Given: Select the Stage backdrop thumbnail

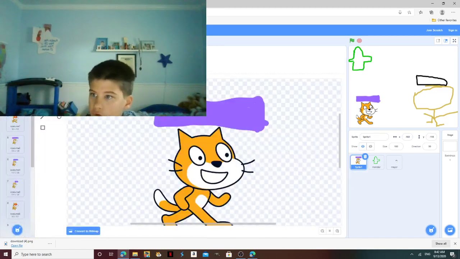Looking at the screenshot, I should pyautogui.click(x=450, y=146).
